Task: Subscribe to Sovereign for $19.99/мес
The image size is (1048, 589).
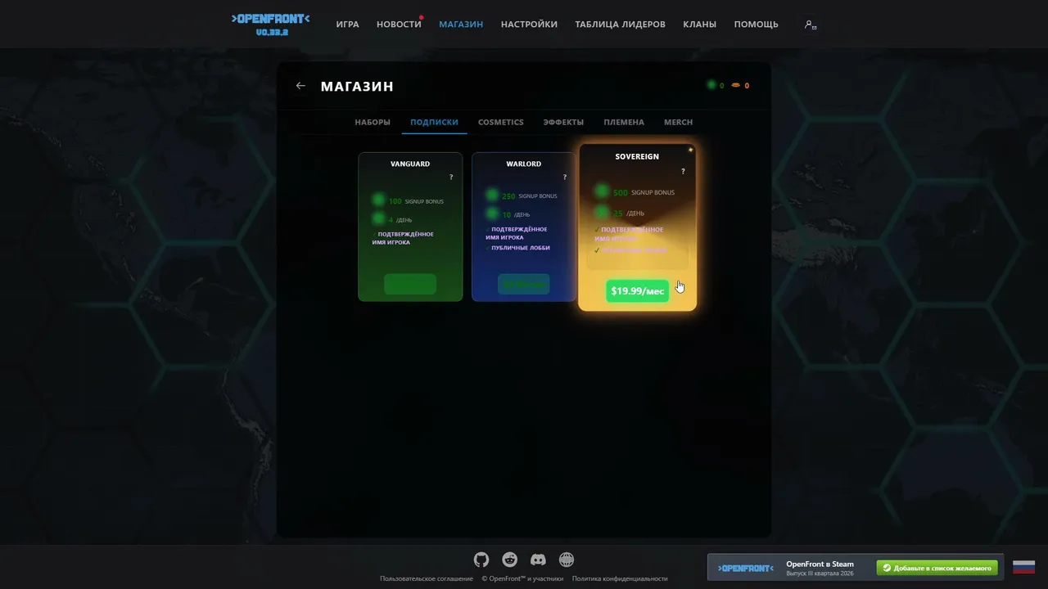Action: pyautogui.click(x=637, y=291)
